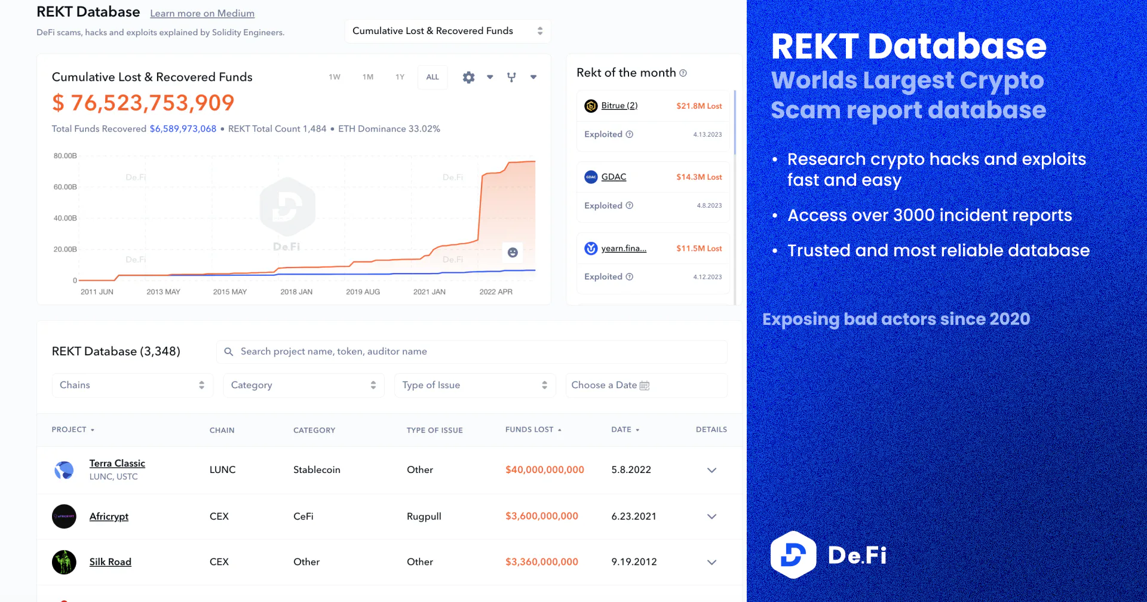Click the REKT Total Count 1,484 stat
The height and width of the screenshot is (602, 1147).
[x=277, y=129]
